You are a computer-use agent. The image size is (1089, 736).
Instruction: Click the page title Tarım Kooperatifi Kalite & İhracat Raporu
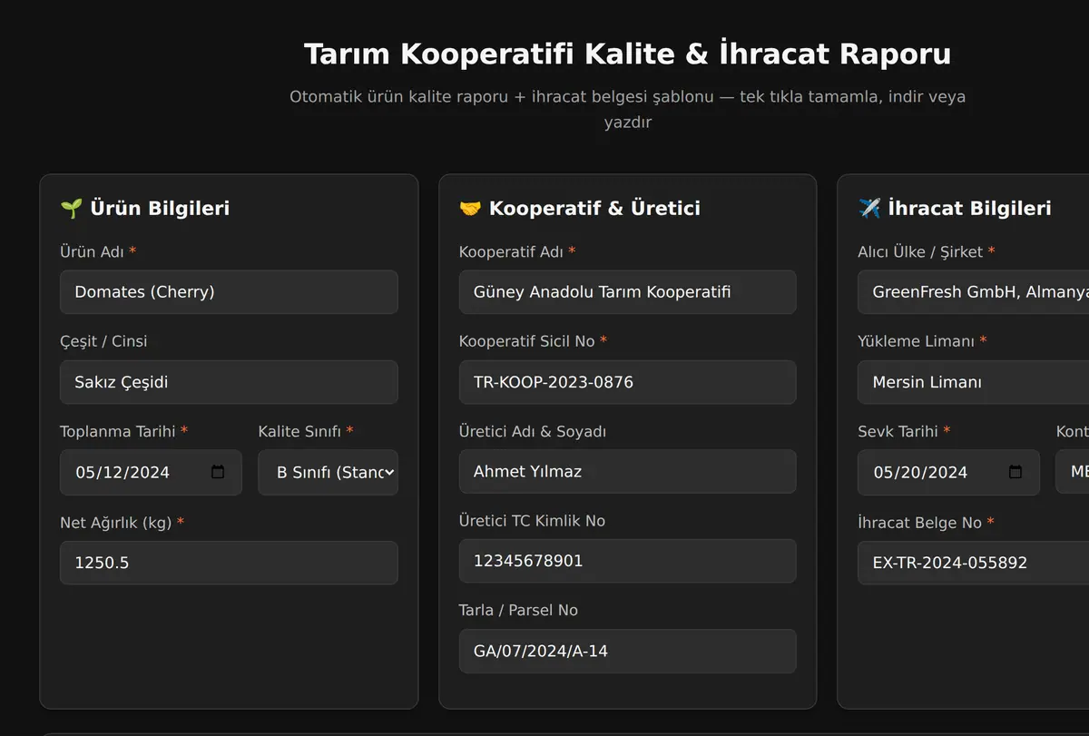[x=627, y=54]
